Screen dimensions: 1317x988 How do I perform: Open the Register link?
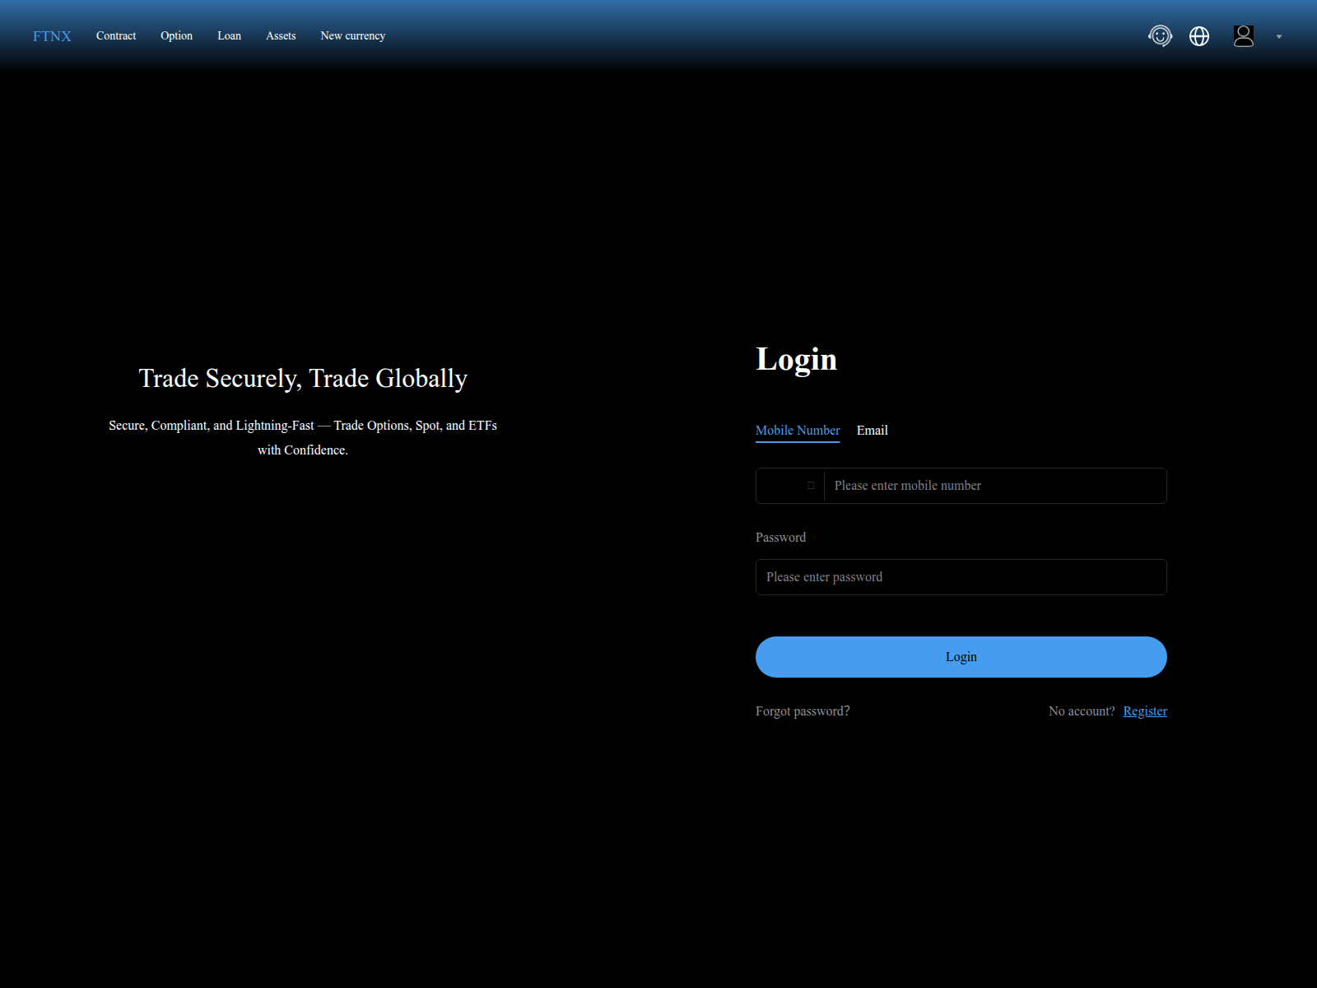1144,711
